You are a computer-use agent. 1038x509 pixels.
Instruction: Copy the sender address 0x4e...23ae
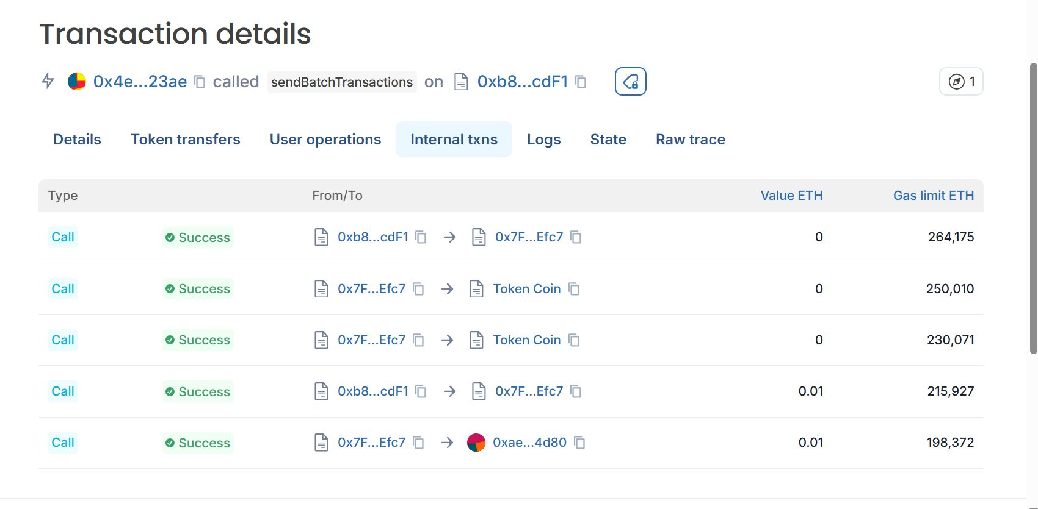point(200,82)
